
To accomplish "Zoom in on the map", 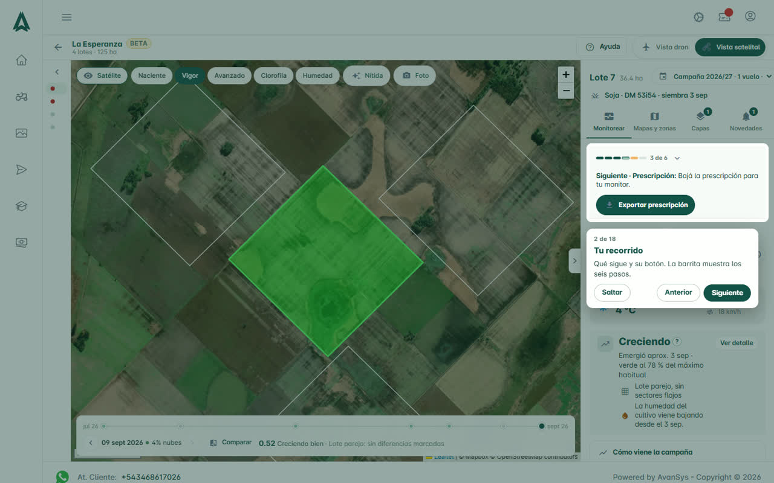I will (x=565, y=74).
